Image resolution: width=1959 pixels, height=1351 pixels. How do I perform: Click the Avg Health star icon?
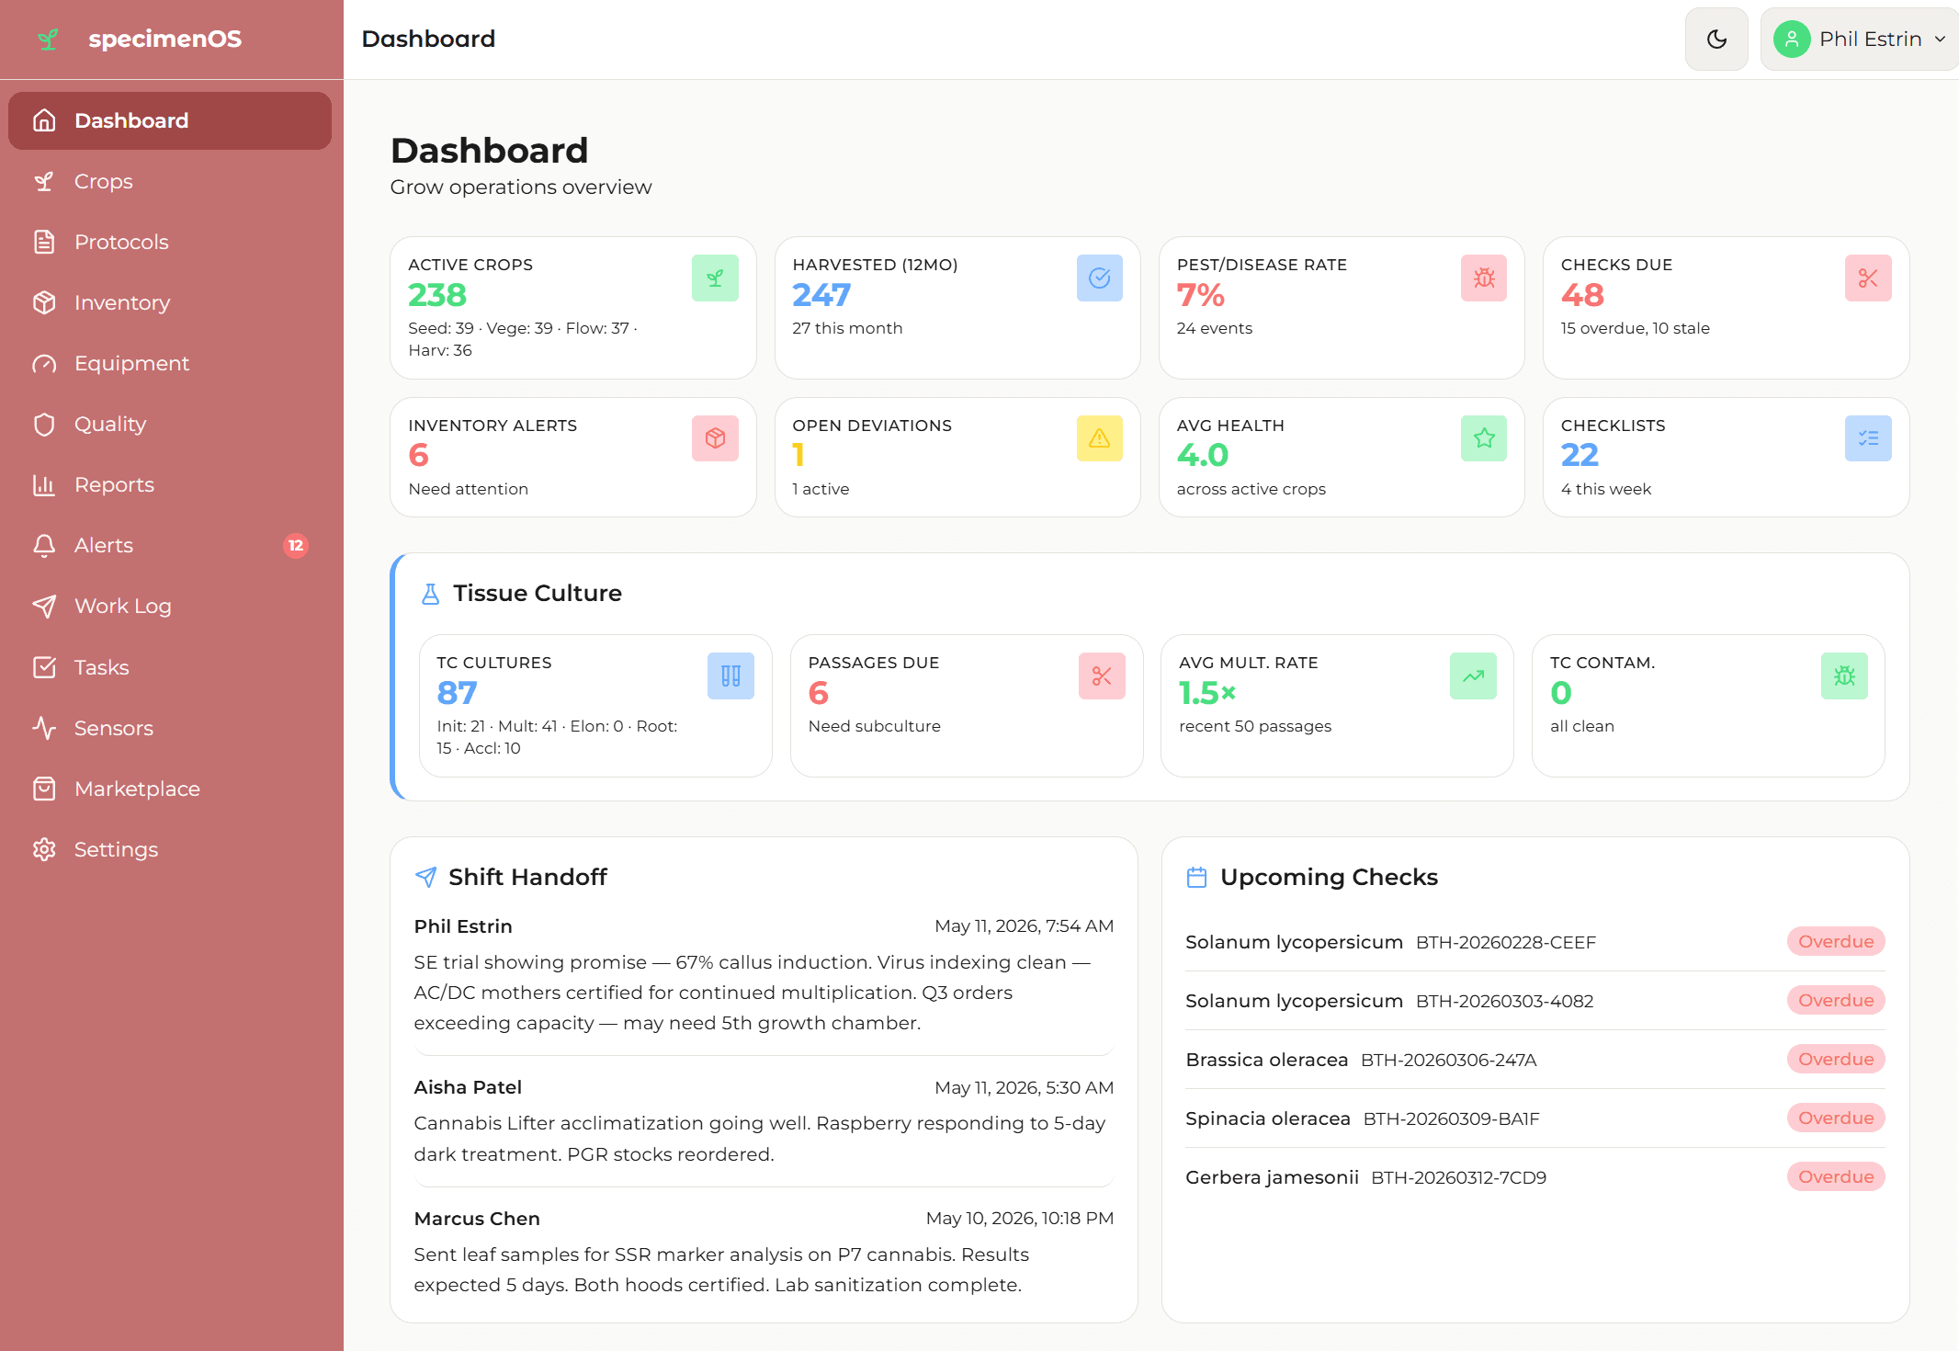coord(1484,438)
